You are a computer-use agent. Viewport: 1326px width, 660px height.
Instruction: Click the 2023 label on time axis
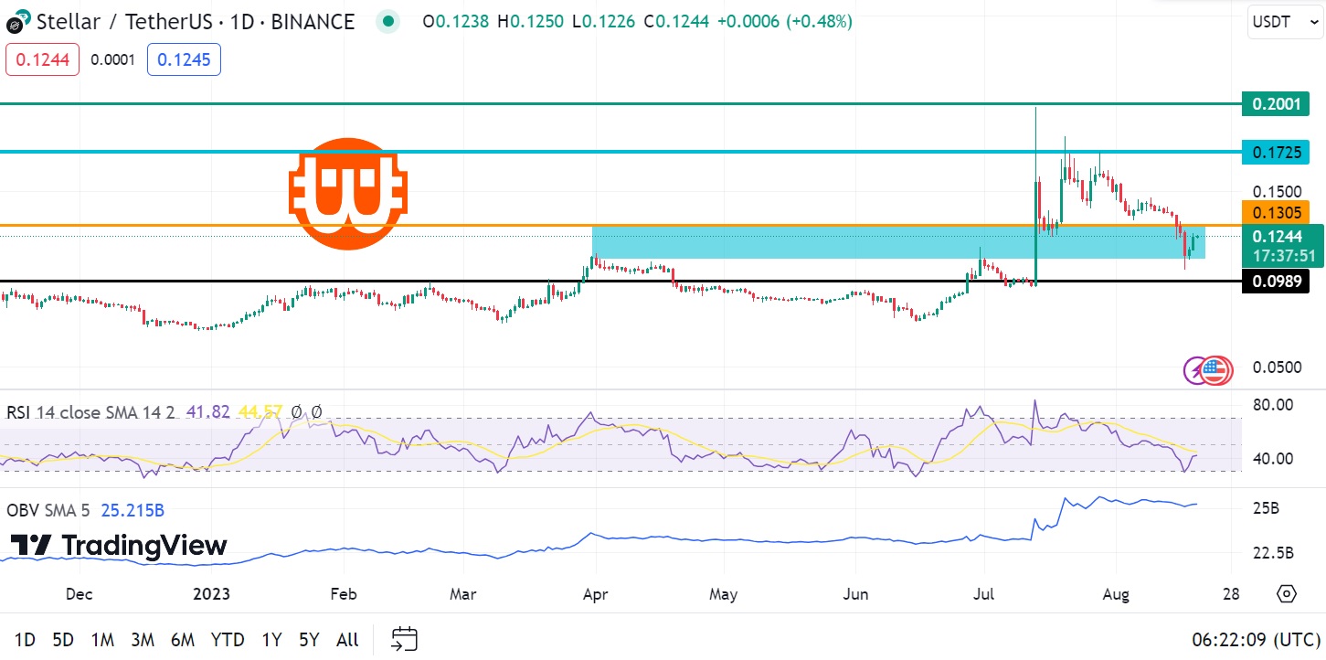click(x=211, y=594)
